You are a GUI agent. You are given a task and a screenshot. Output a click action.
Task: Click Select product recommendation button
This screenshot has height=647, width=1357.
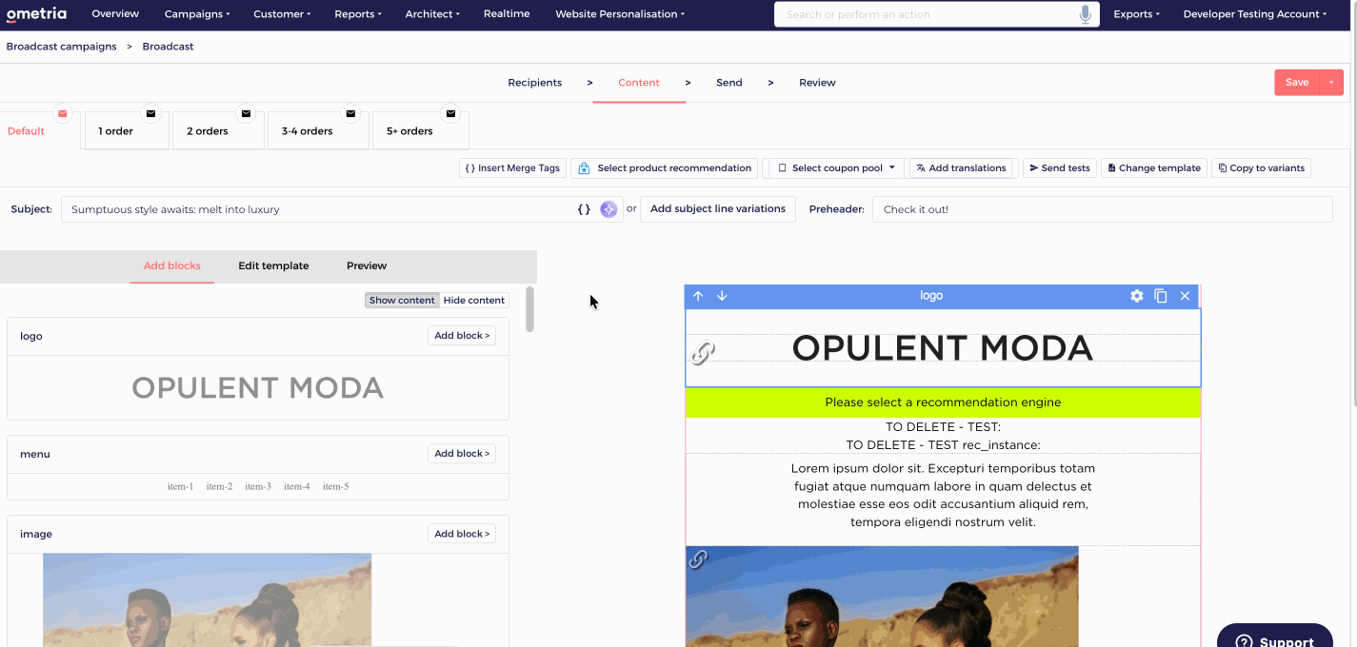[x=665, y=168]
